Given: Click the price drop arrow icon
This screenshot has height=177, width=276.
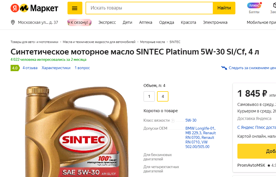Looking at the screenshot, I should (x=224, y=68).
